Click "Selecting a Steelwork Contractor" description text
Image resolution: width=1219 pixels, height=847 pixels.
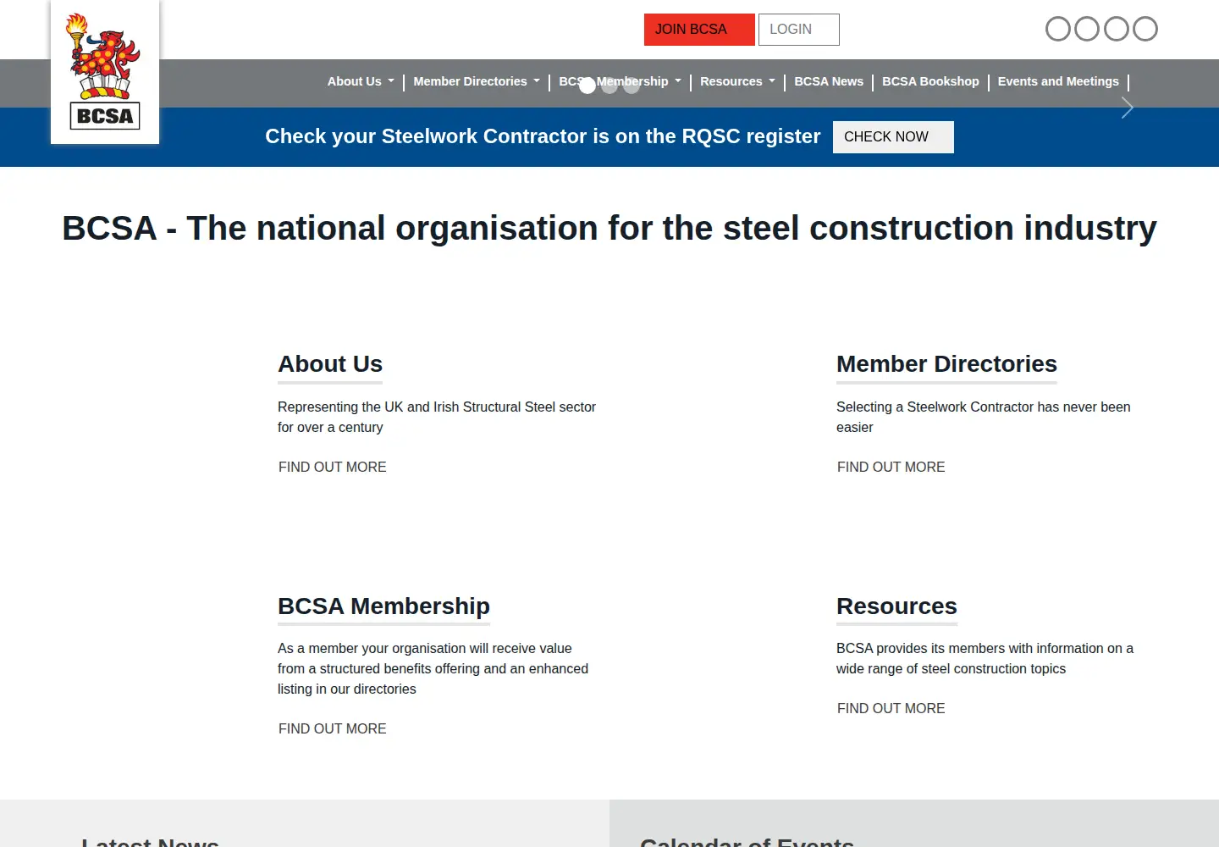click(984, 417)
